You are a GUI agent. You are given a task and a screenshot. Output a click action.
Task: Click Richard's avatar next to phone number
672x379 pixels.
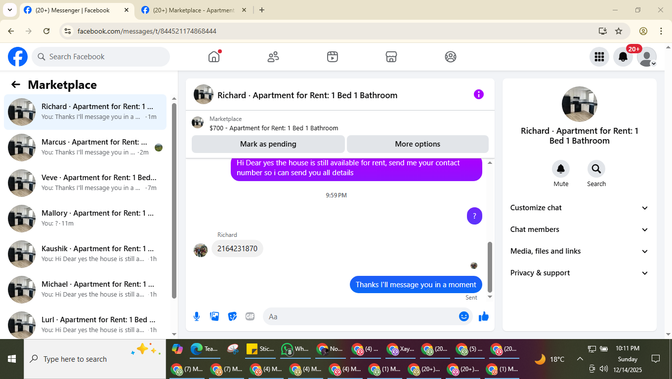coord(201,250)
